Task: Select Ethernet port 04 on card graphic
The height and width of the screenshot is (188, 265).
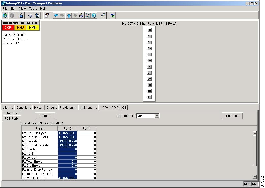Action: 149,54
